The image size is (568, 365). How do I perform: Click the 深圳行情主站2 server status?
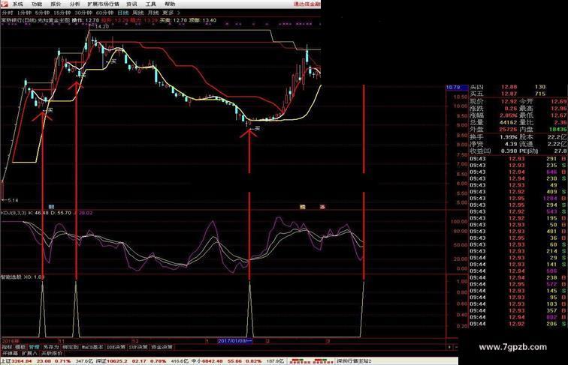coord(355,361)
